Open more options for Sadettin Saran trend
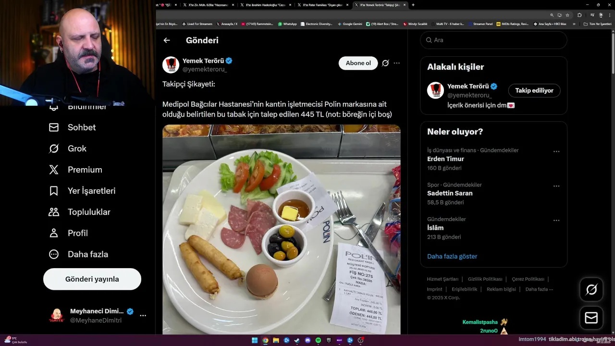 (x=556, y=186)
